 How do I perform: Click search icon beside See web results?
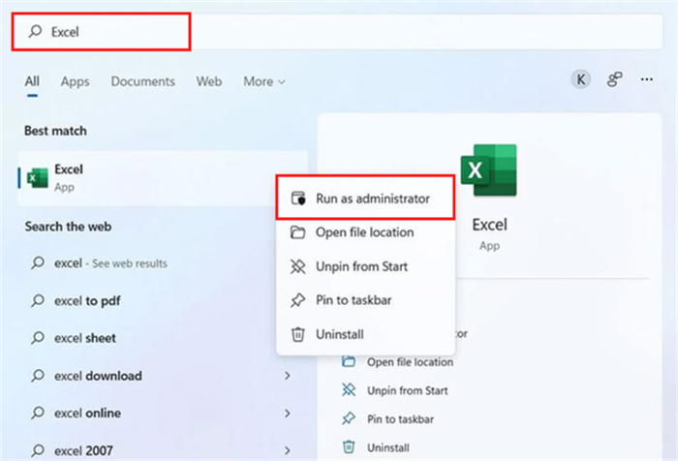coord(38,262)
